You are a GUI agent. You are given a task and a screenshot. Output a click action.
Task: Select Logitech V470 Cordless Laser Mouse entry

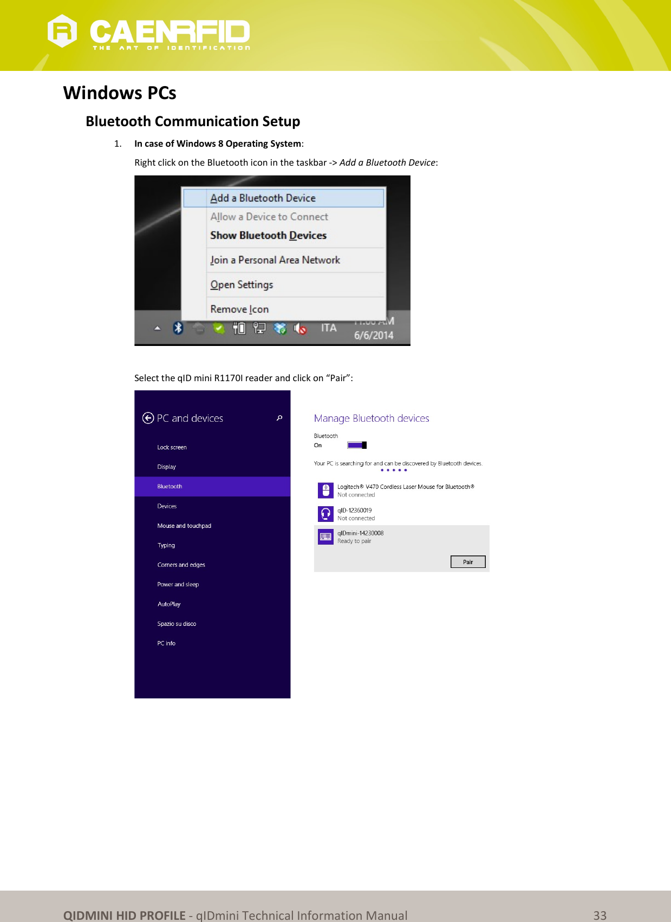point(402,491)
